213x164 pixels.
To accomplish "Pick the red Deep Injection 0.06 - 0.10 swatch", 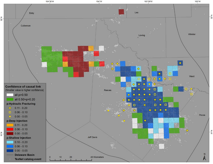I will click(10, 129).
